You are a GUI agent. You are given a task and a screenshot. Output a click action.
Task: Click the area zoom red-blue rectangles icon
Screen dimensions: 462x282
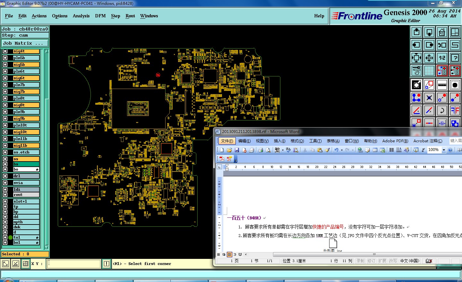[429, 85]
